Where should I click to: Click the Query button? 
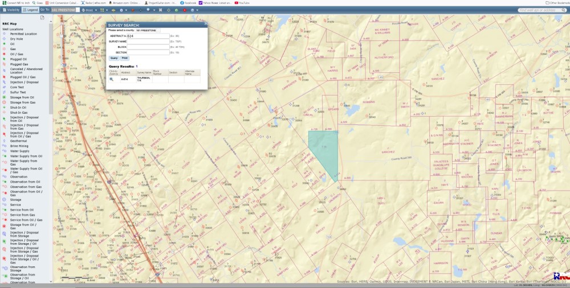coord(114,58)
